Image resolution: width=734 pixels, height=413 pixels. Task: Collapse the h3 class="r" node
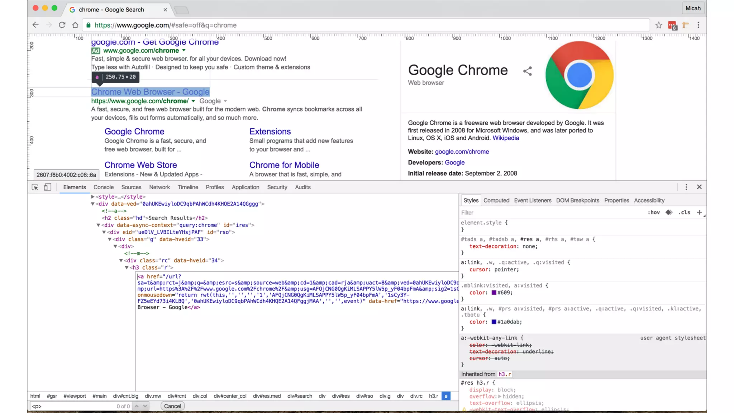[127, 268]
